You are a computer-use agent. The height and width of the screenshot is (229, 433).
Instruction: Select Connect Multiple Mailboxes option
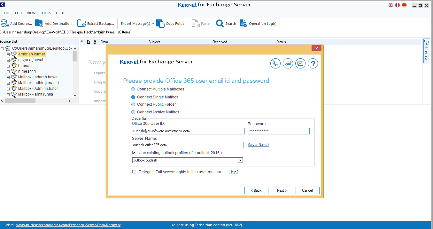(x=133, y=89)
